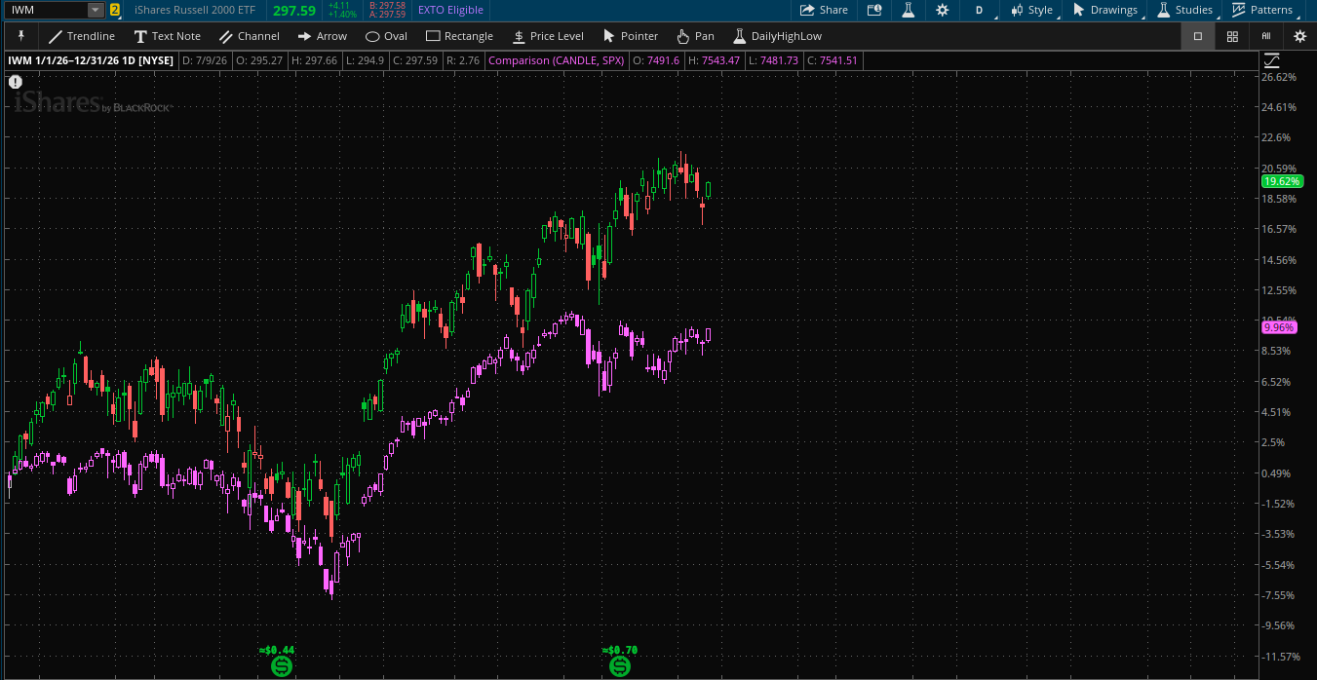Viewport: 1317px width, 680px height.
Task: Open the grid settings gear below Patterns
Action: 1299,36
